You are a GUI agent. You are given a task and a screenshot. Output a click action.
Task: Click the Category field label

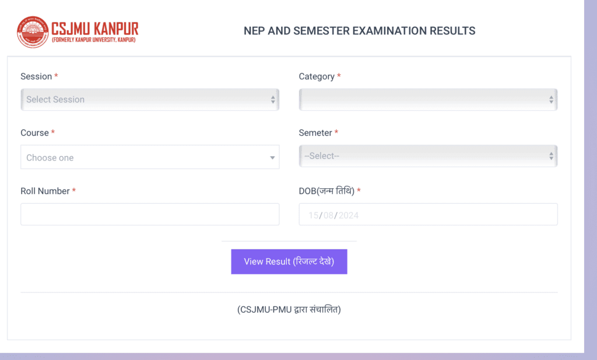tap(317, 76)
